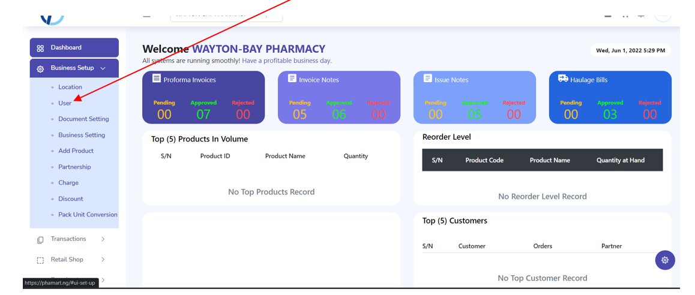
Task: Select Document Setting in sidebar
Action: (83, 119)
